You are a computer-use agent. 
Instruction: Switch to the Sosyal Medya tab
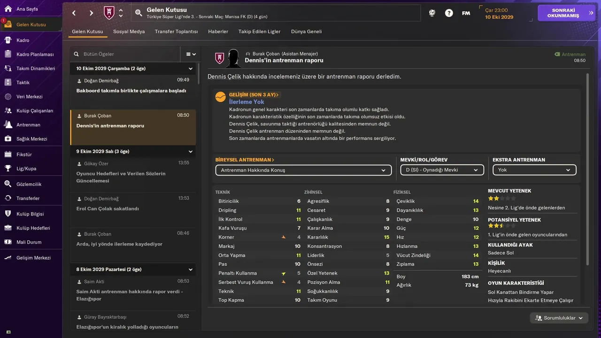pyautogui.click(x=129, y=31)
